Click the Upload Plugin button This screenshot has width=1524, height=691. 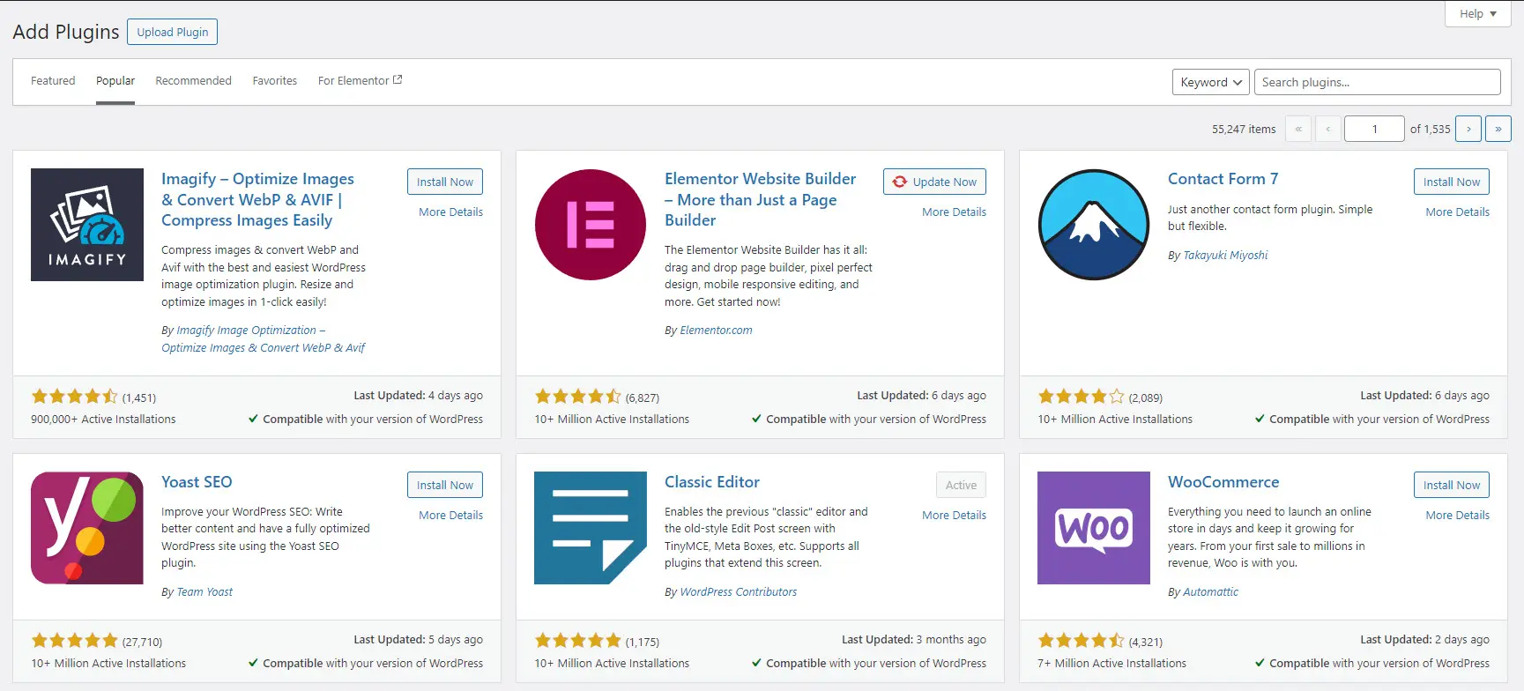(173, 32)
